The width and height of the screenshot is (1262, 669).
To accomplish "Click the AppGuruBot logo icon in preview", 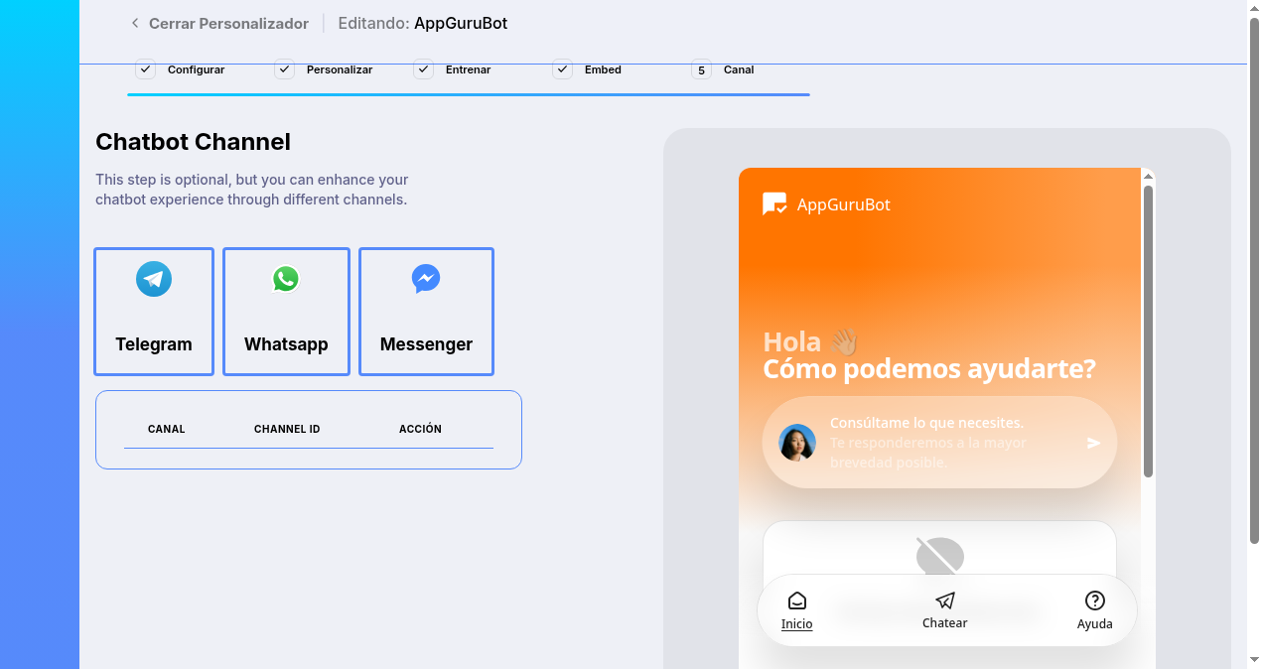I will click(x=774, y=204).
